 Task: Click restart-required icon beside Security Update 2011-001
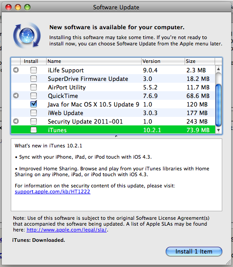click(x=16, y=121)
